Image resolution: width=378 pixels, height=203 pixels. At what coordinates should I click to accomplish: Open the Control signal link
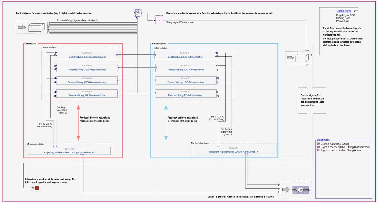344,11
